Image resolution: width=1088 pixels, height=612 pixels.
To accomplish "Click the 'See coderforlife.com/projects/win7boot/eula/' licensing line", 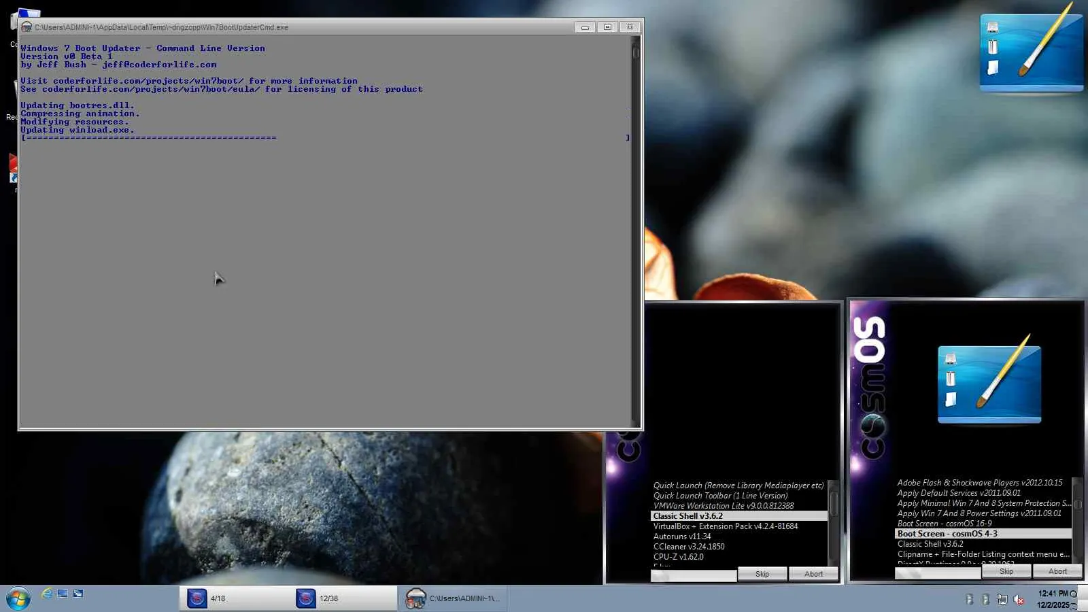I will click(222, 89).
